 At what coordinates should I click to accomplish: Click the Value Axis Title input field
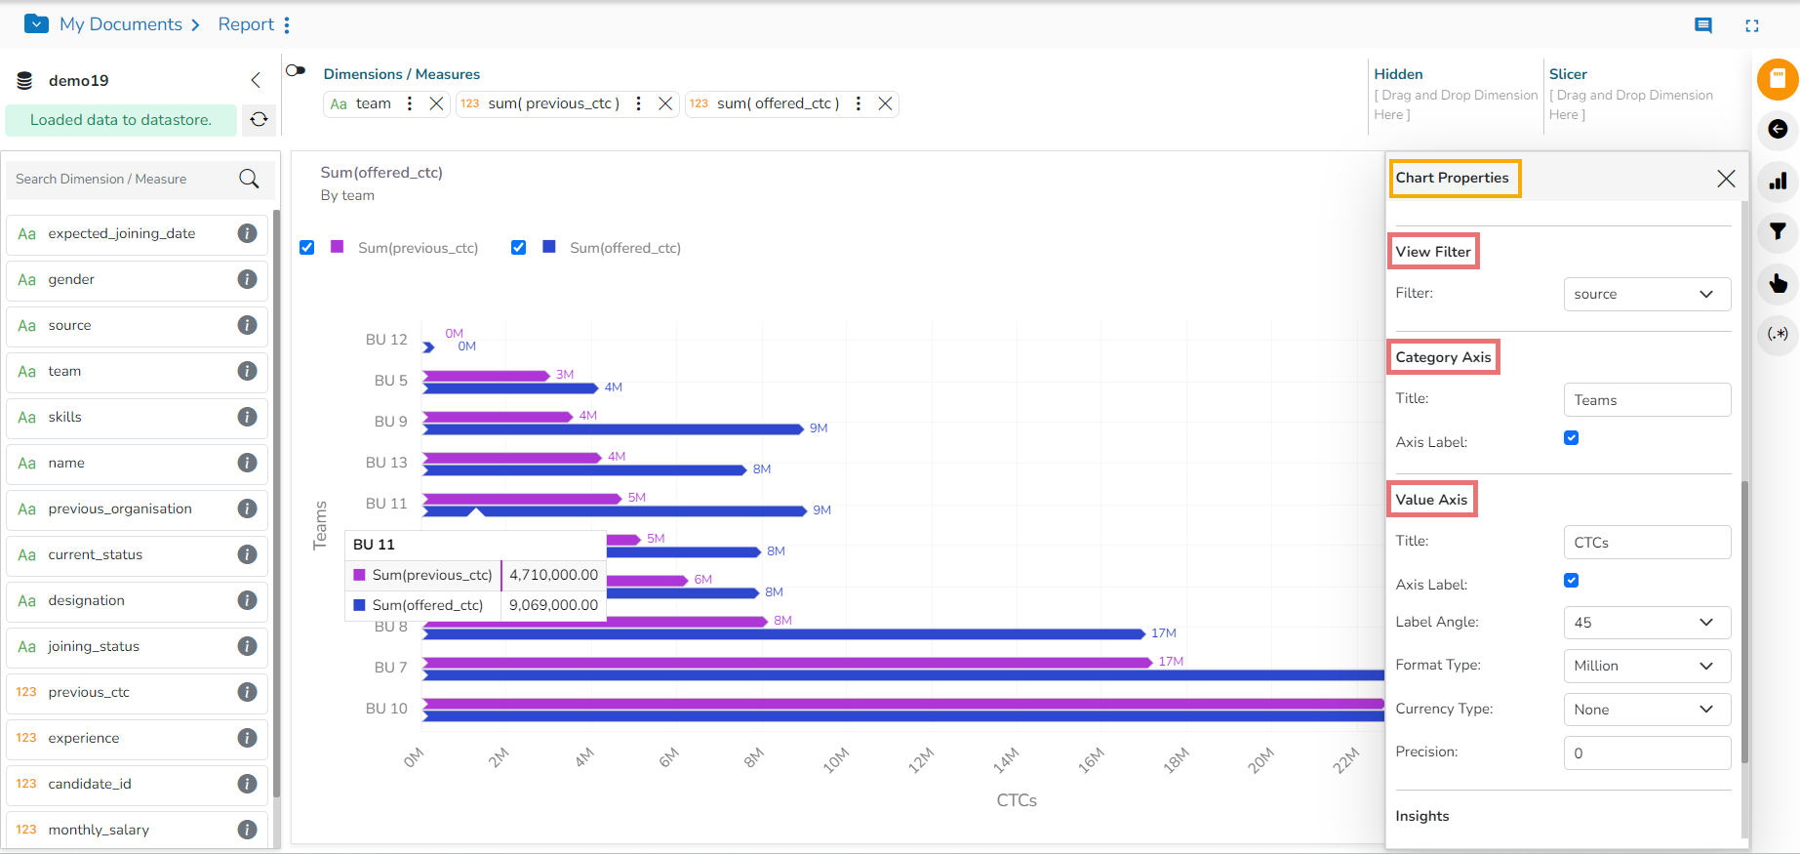pos(1646,543)
